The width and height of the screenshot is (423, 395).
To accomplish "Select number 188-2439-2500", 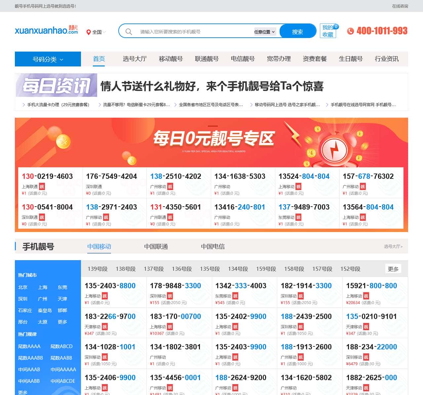I will [x=306, y=316].
